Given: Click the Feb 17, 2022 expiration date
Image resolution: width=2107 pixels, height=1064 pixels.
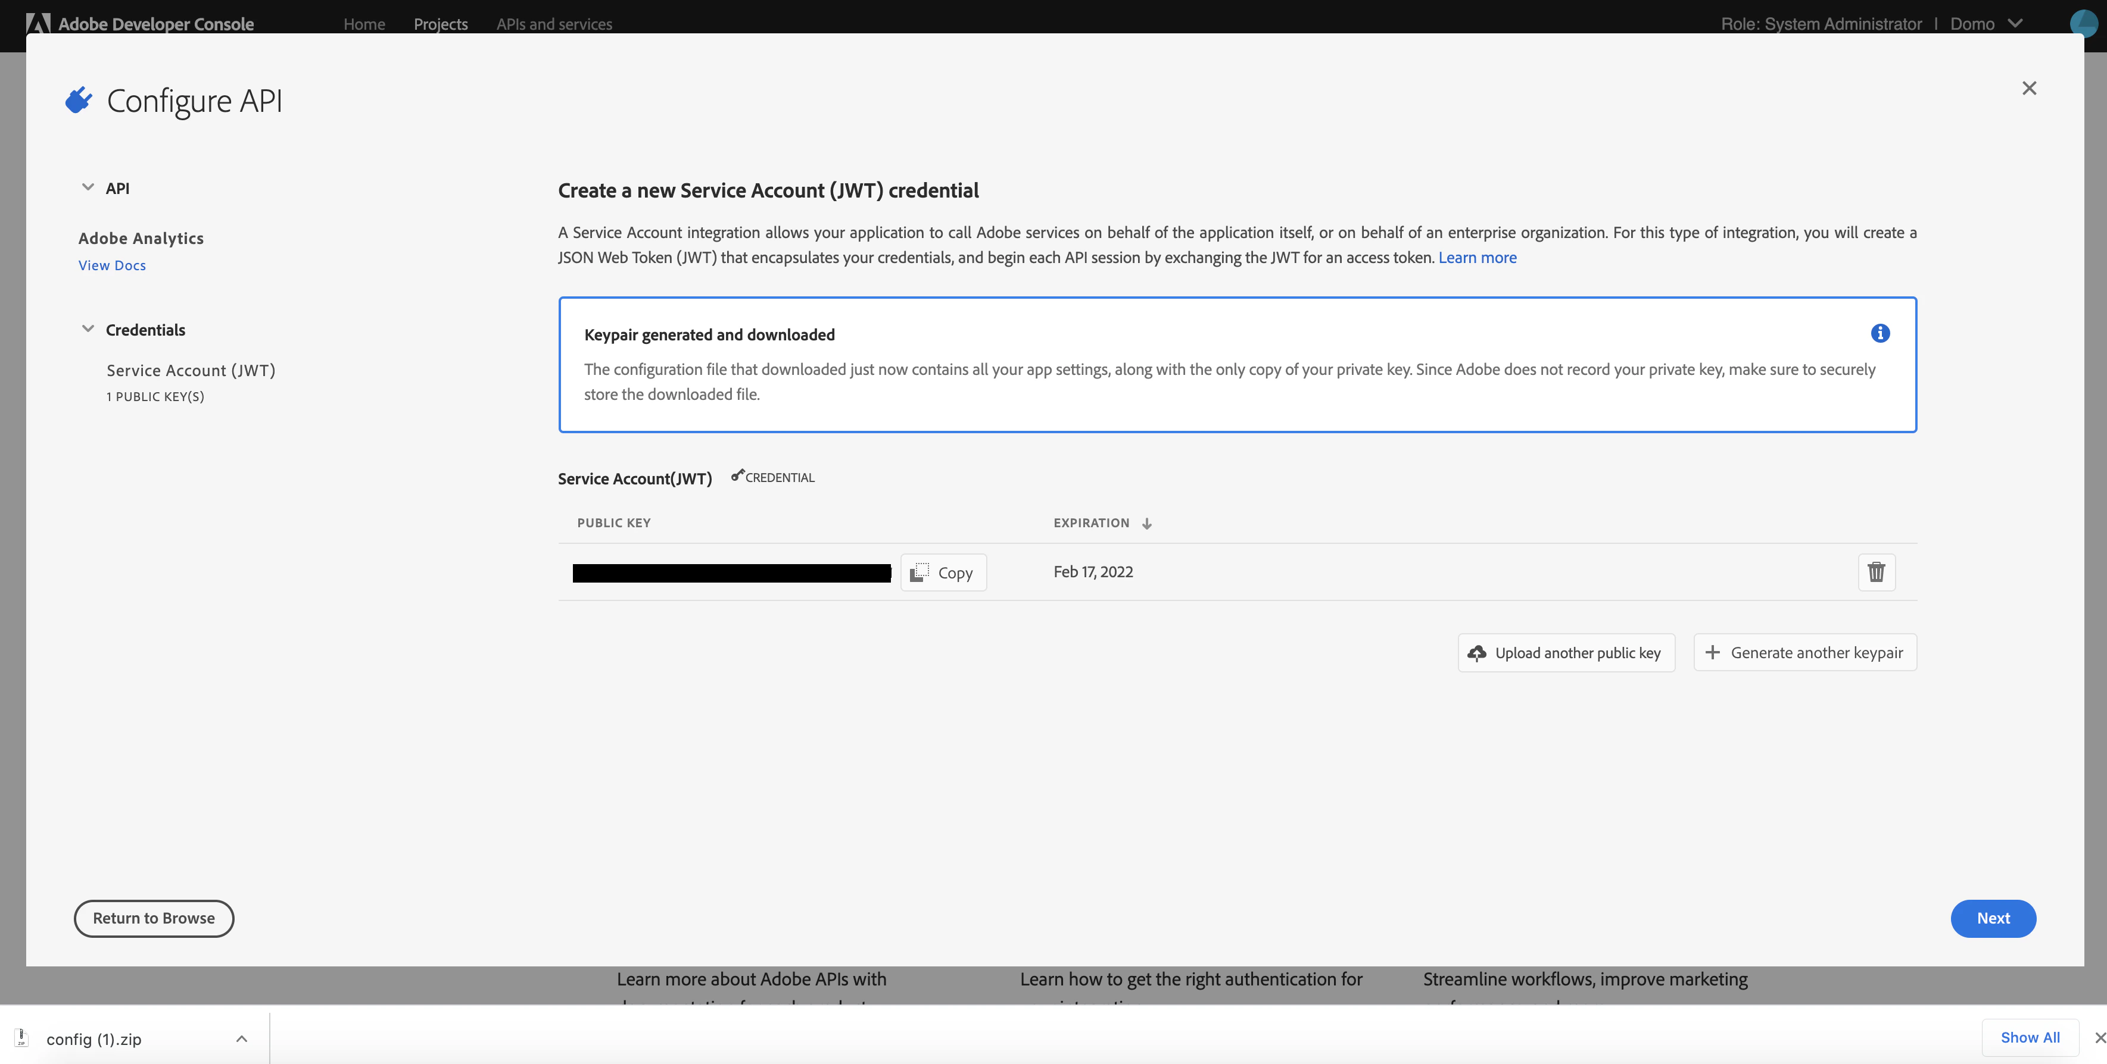Looking at the screenshot, I should [1093, 572].
